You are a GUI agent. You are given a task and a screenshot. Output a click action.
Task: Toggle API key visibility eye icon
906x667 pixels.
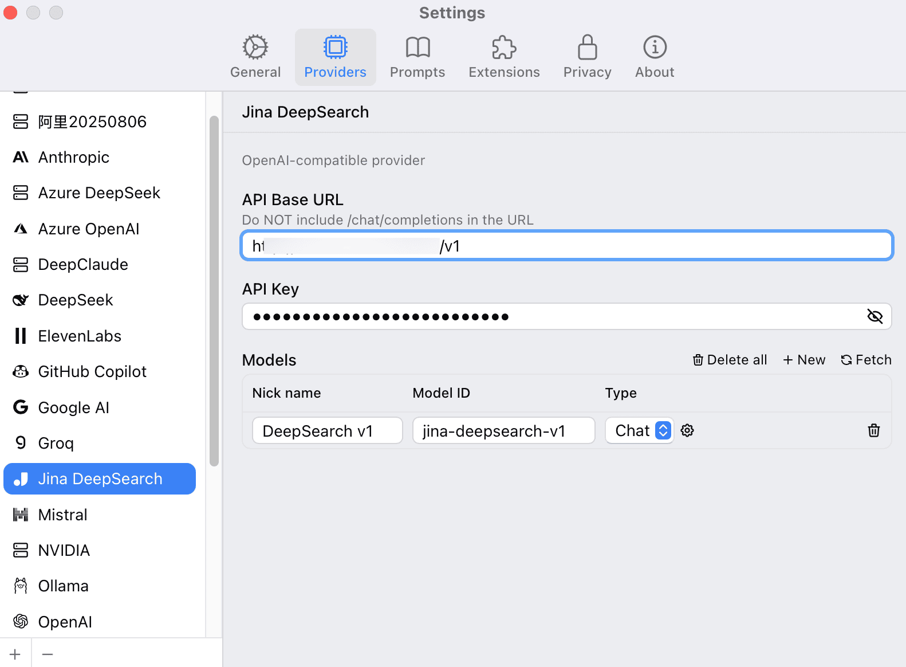[875, 316]
